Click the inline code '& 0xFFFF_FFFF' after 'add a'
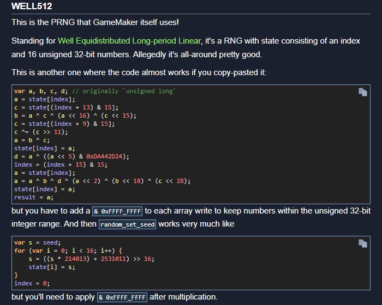Screen dimensions: 382x305 point(117,211)
